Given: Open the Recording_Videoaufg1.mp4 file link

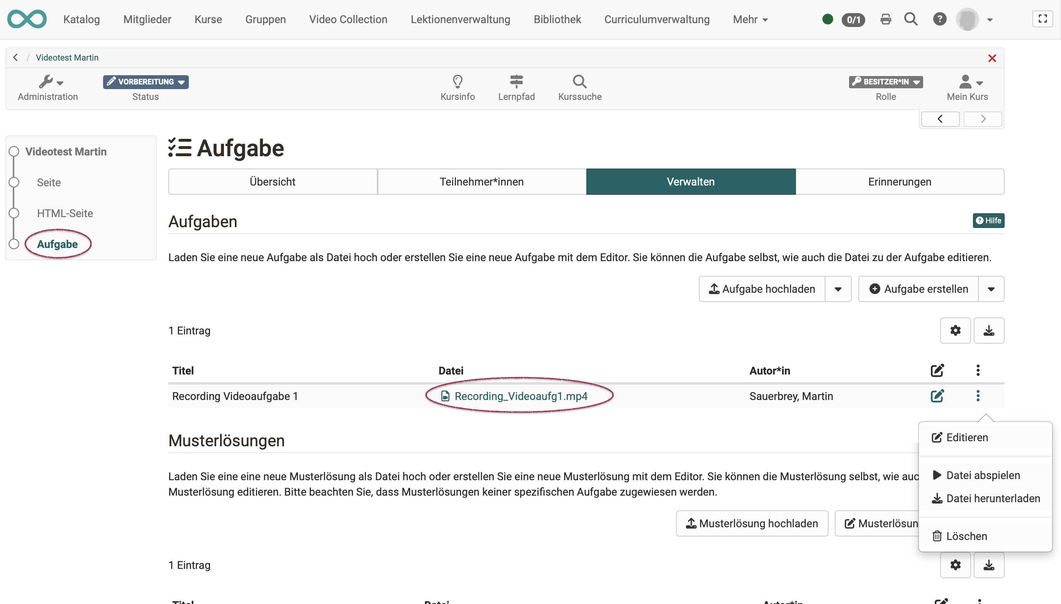Looking at the screenshot, I should click(520, 396).
